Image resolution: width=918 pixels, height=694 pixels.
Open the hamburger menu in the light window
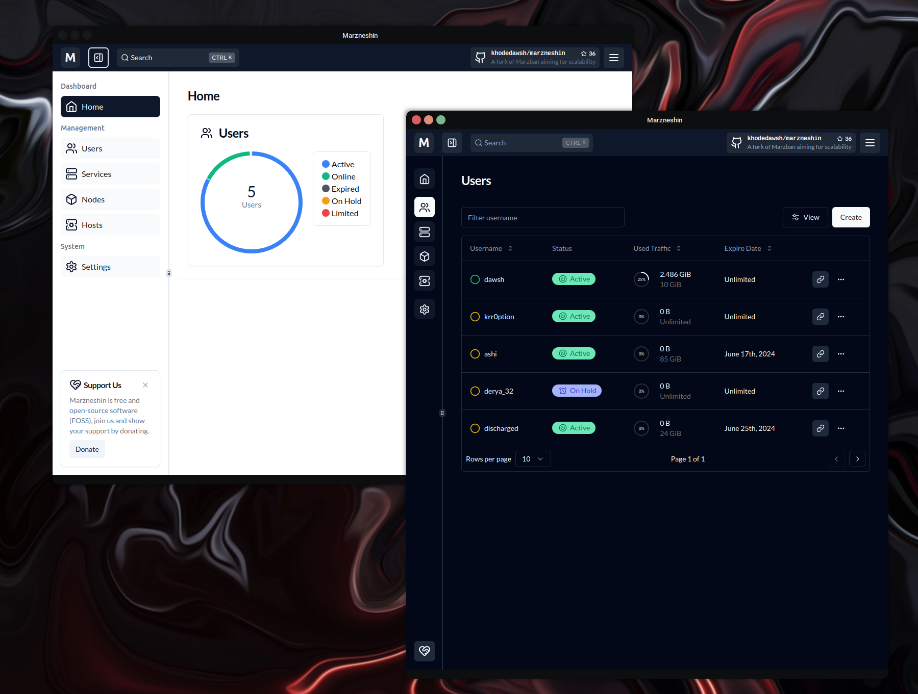[x=614, y=58]
